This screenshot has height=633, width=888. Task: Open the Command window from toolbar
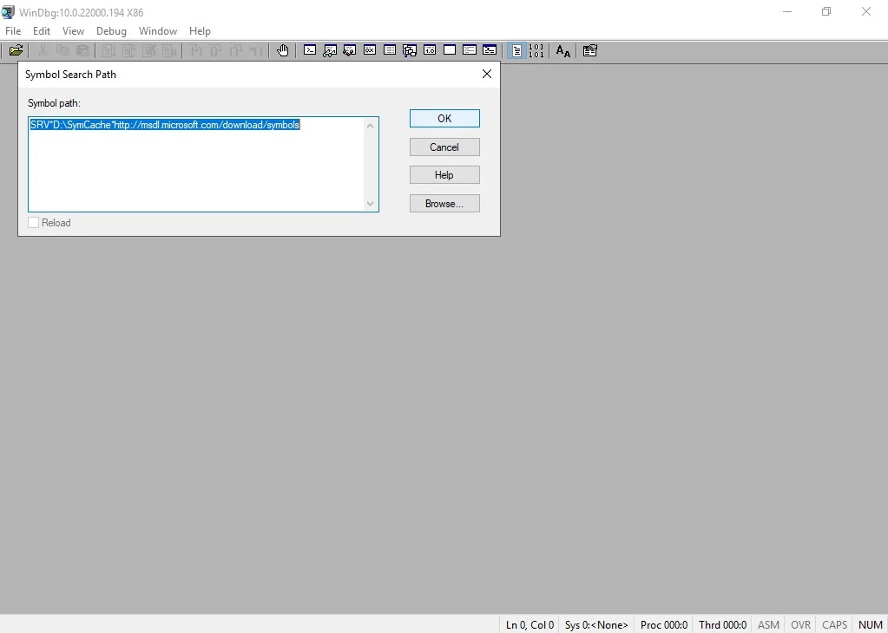[x=310, y=50]
